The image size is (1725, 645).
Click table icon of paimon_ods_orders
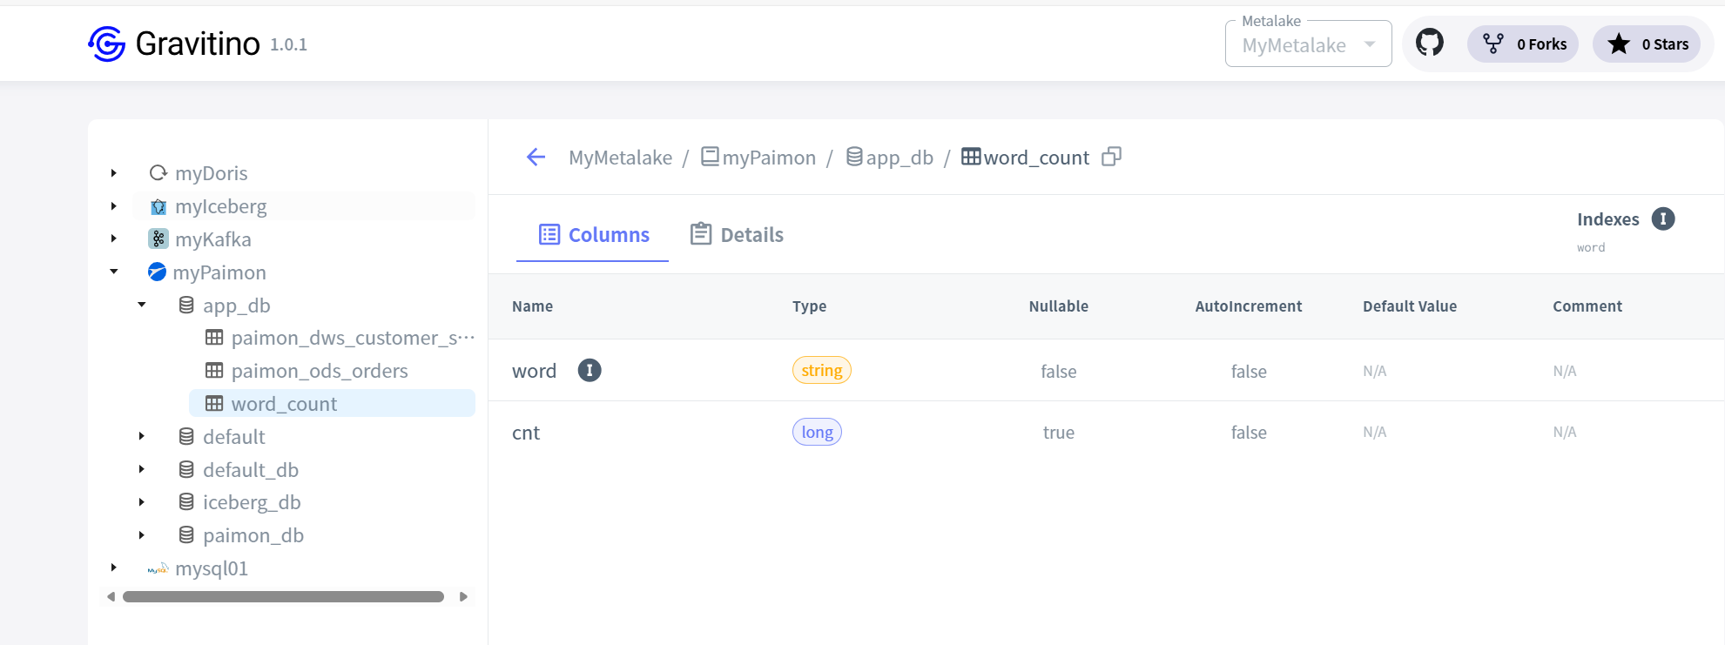(x=214, y=370)
